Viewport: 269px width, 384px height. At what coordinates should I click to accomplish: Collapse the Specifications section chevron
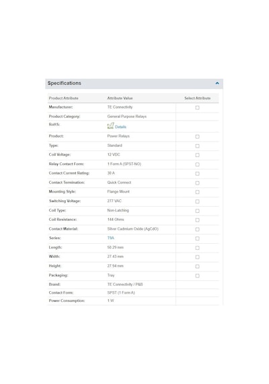click(217, 84)
